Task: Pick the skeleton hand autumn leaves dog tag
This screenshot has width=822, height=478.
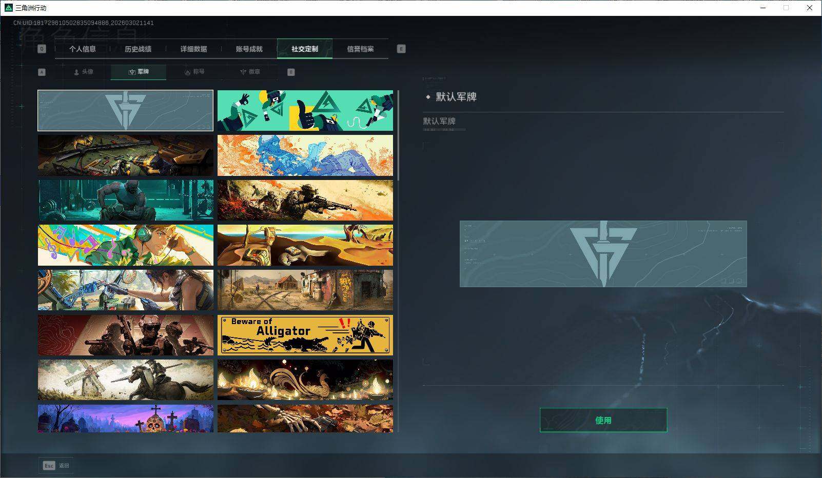Action: coord(305,419)
